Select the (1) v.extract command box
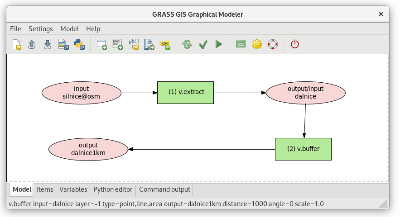Image resolution: width=400 pixels, height=217 pixels. coord(185,93)
